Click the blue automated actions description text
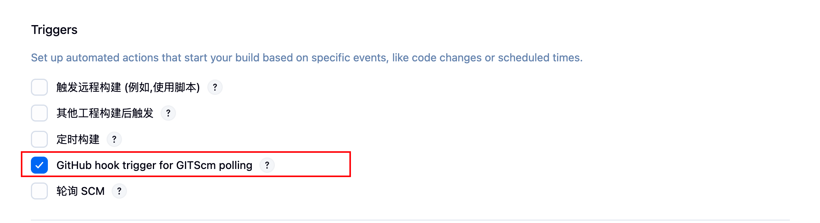The width and height of the screenshot is (820, 223). click(x=307, y=58)
